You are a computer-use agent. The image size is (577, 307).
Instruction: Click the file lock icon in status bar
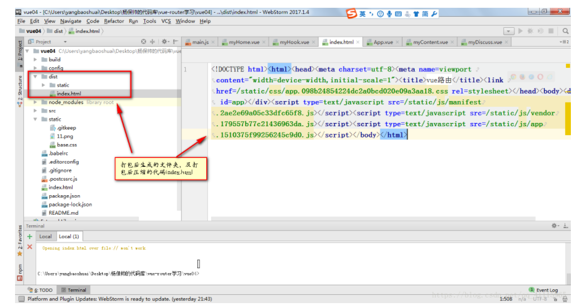pyautogui.click(x=555, y=299)
